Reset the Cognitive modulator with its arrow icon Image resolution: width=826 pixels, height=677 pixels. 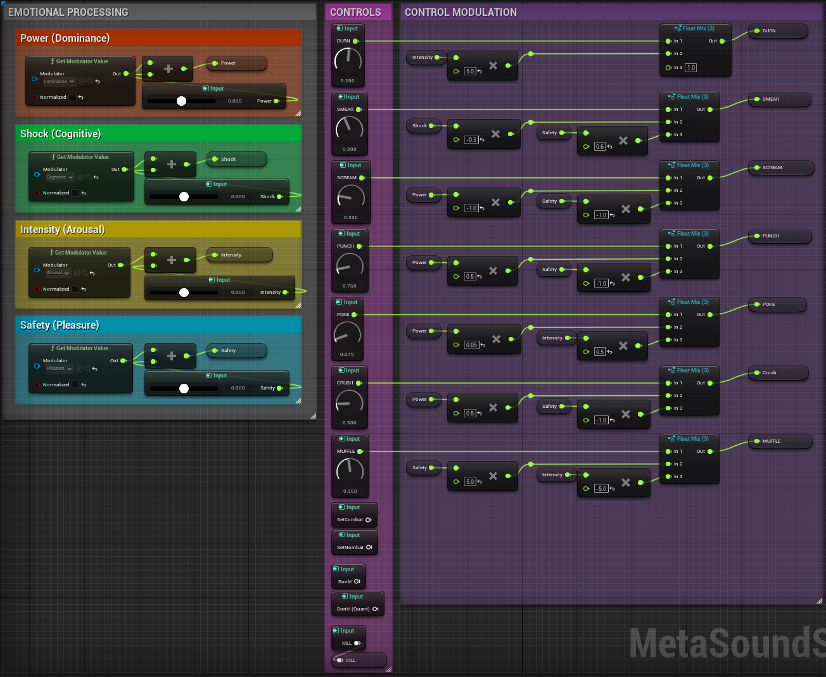96,177
